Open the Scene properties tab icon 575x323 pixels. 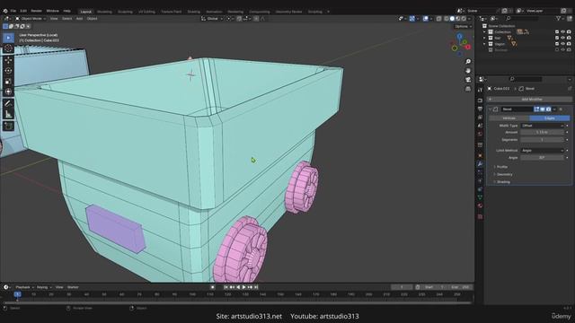[480, 126]
